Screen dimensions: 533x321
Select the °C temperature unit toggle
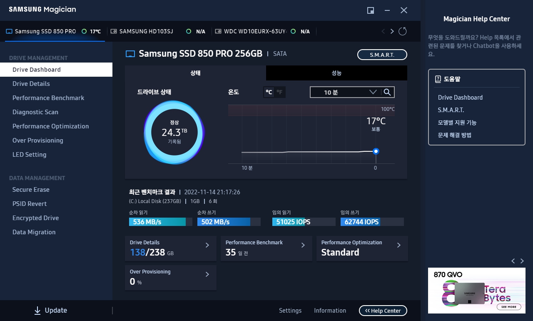268,92
